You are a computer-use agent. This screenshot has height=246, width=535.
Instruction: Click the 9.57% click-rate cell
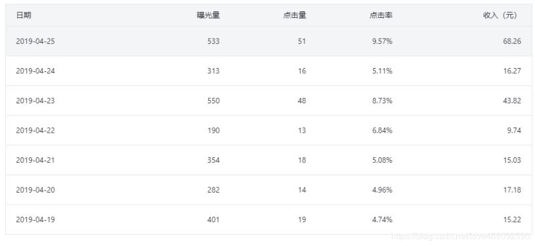(382, 41)
